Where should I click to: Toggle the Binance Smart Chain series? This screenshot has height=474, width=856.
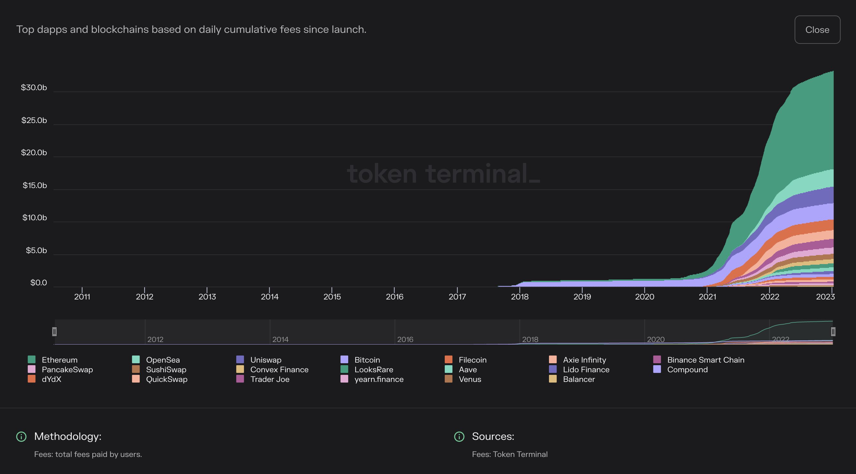705,360
